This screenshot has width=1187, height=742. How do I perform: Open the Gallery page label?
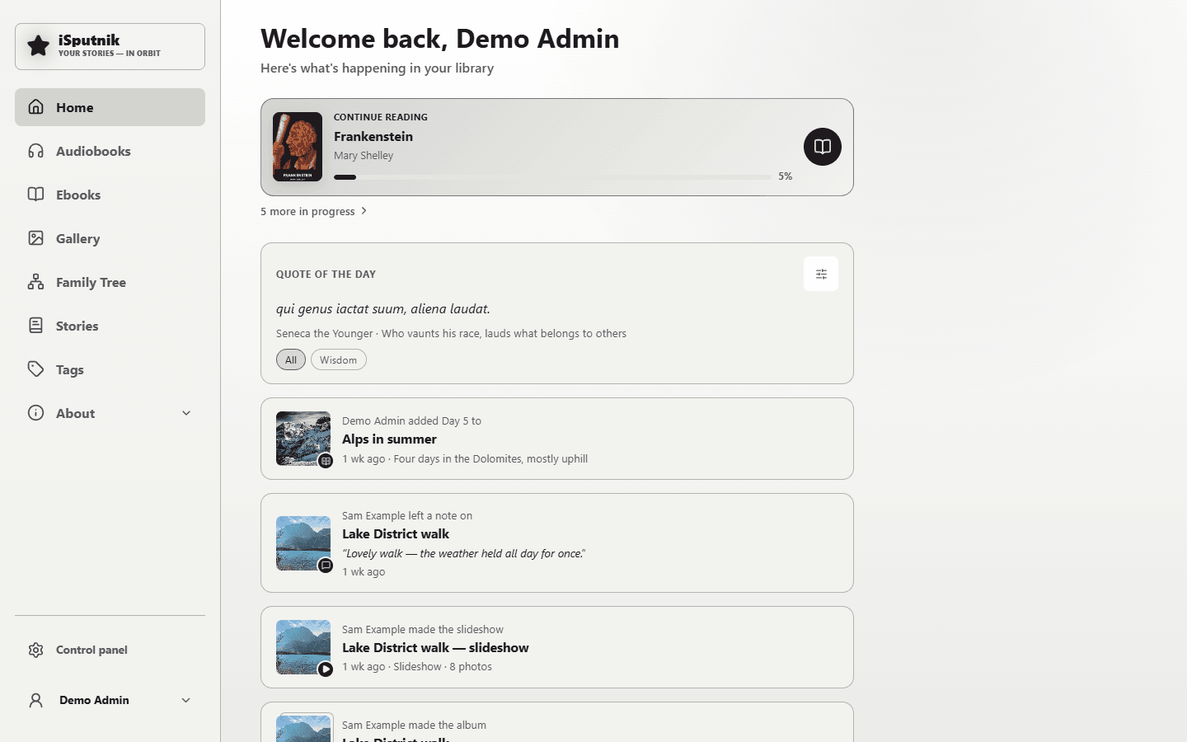(77, 238)
